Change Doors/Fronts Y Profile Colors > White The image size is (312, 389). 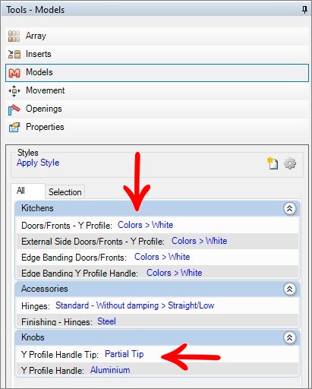pos(146,225)
